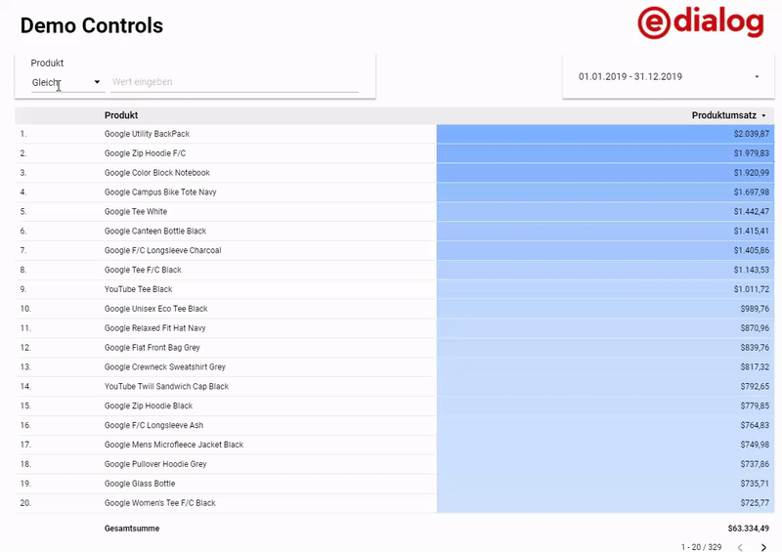Click revenue value $735,71
Image resolution: width=782 pixels, height=552 pixels.
point(755,484)
